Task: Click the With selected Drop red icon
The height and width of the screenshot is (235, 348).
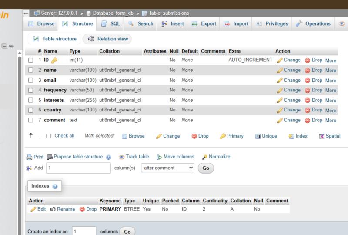Action: click(x=194, y=136)
